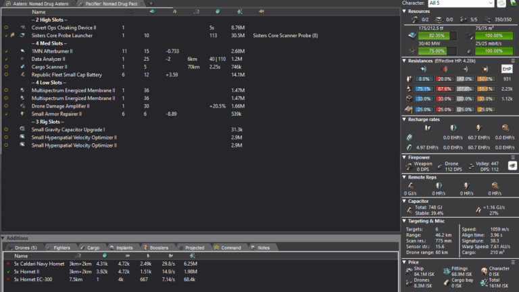Click the Firepower panel toggle icon
Image resolution: width=519 pixels, height=292 pixels.
point(513,165)
